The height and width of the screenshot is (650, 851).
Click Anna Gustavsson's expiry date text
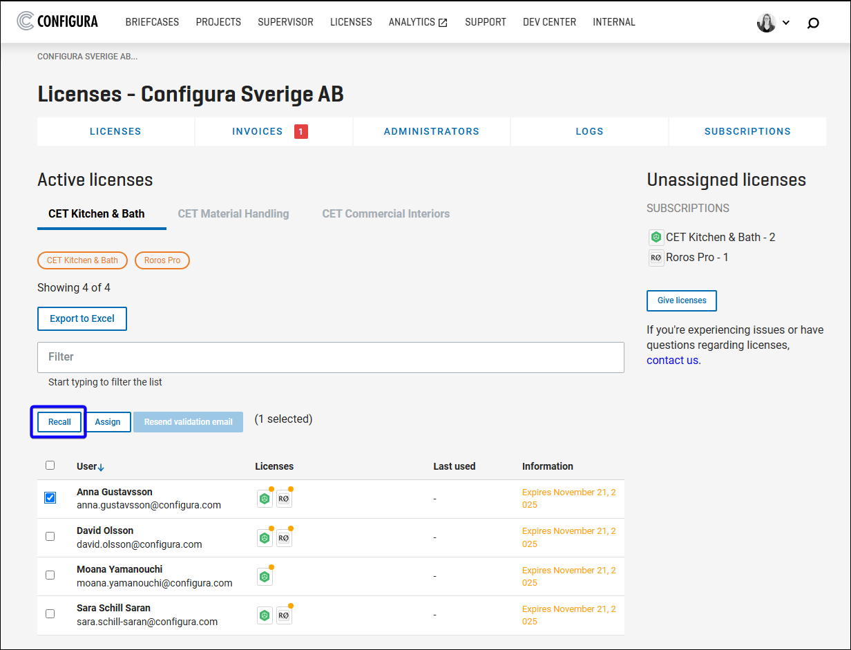pyautogui.click(x=569, y=499)
